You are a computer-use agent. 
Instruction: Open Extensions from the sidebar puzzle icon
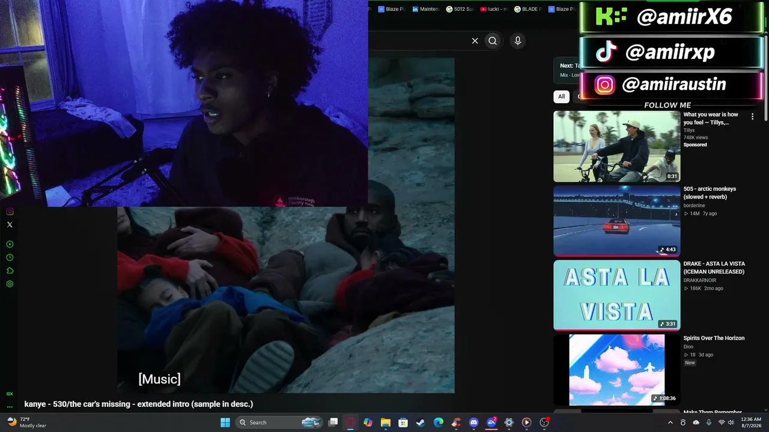pyautogui.click(x=10, y=271)
